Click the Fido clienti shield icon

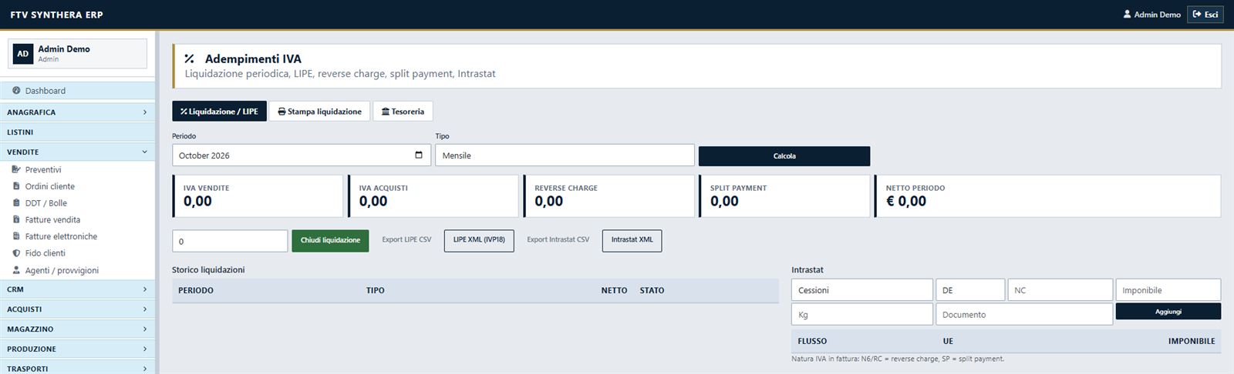coord(16,253)
